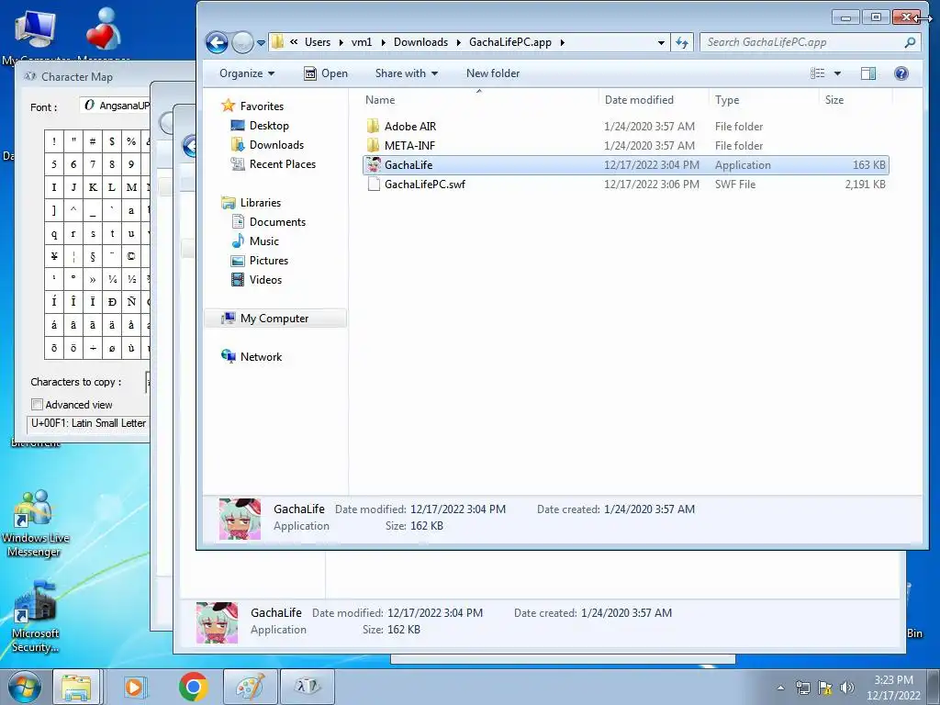Click GachaLife thumbnail in the back window
The width and height of the screenshot is (940, 705).
pos(217,622)
